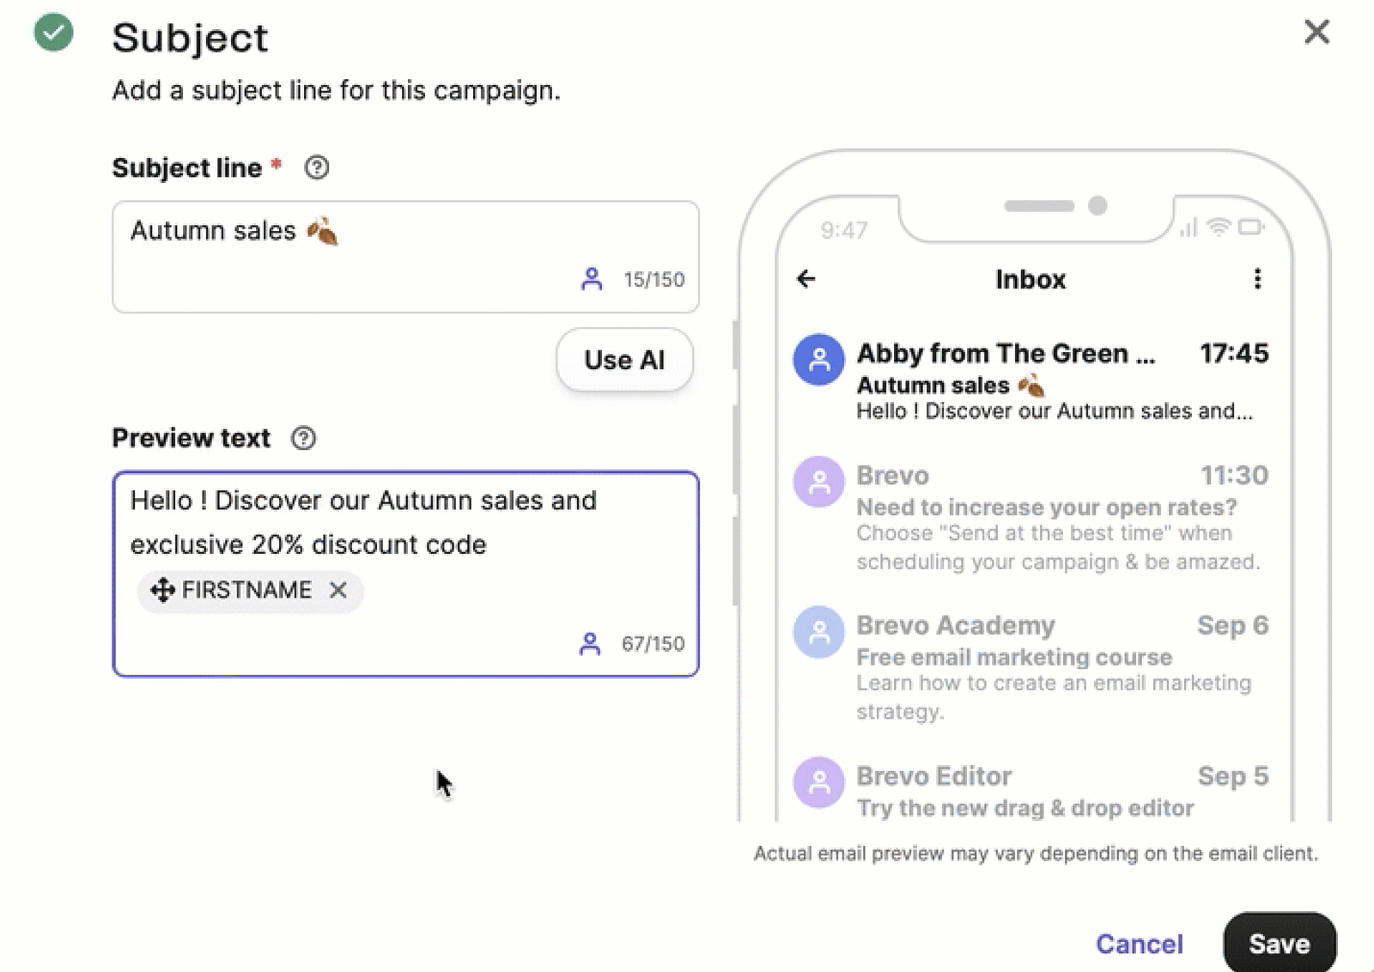Viewport: 1374px width, 972px height.
Task: Click the green checkmark status icon
Action: [x=53, y=33]
